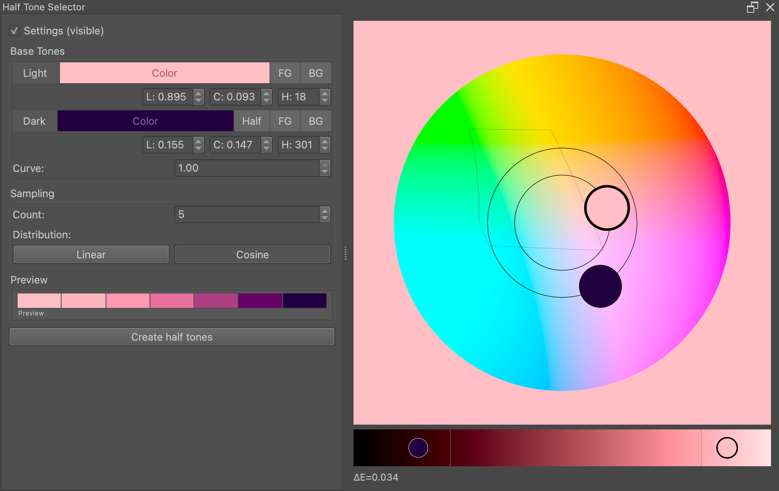Increase the dark tone C value
Viewport: 779px width, 491px height.
click(x=266, y=141)
